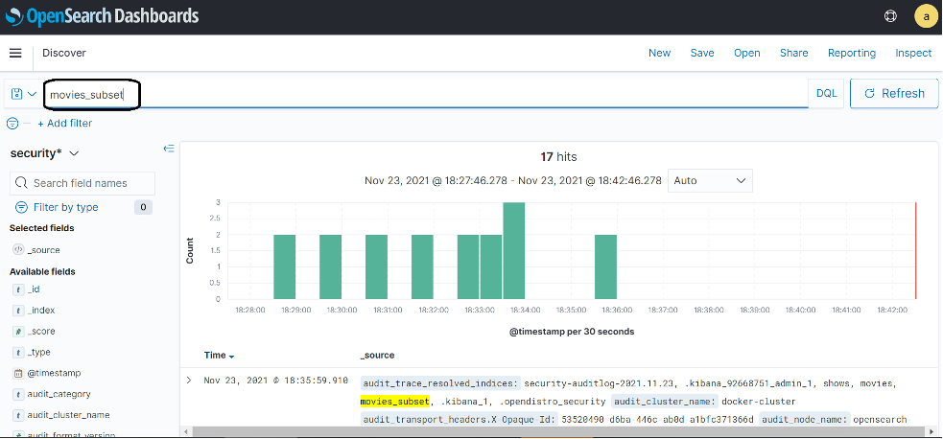Click the Filter by type icon
This screenshot has width=943, height=439.
pyautogui.click(x=21, y=207)
